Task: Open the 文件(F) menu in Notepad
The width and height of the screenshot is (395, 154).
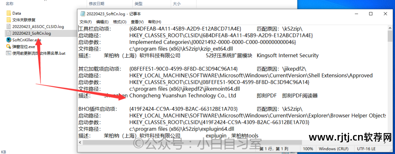Action: pos(86,22)
